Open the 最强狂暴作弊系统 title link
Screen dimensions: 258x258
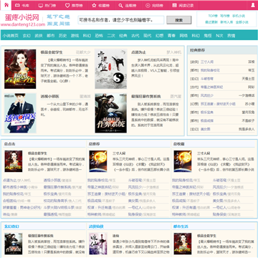145,97
